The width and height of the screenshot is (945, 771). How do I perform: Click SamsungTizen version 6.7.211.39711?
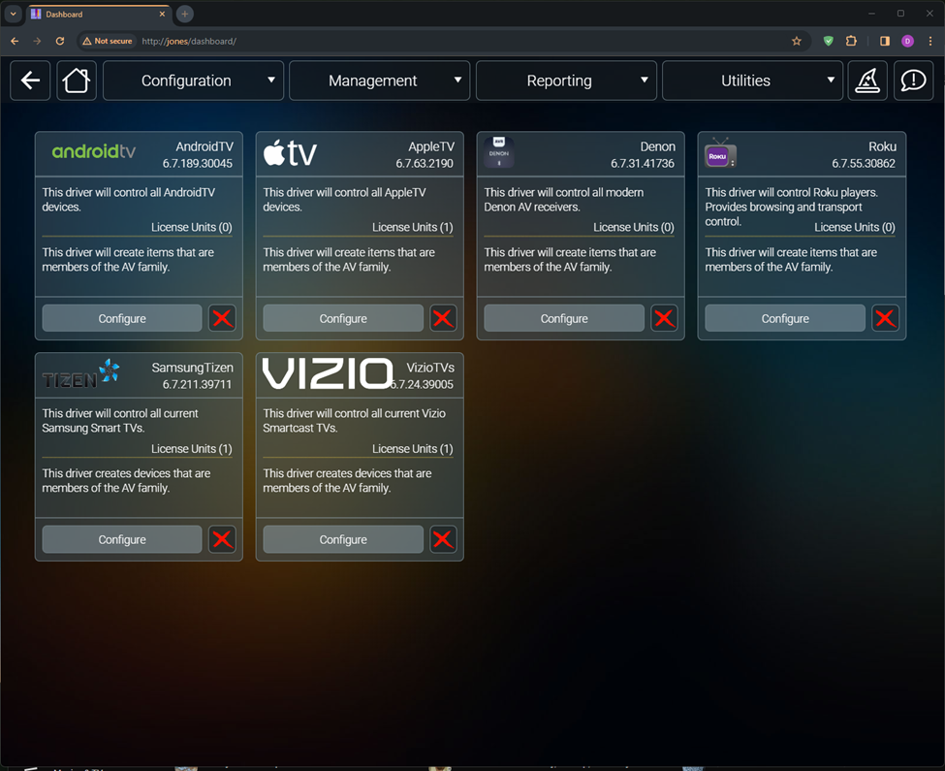[x=197, y=385]
